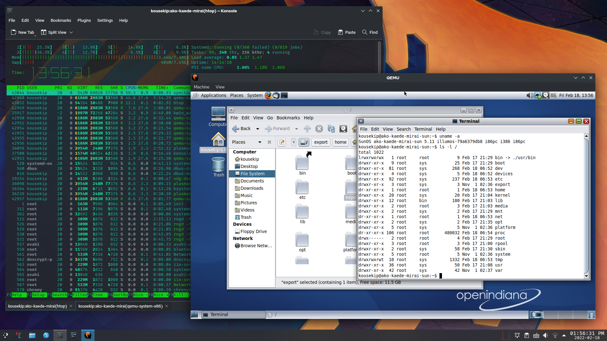607x341 pixels.
Task: Expand the Places dropdown in the Caja sidebar
Action: tap(260, 142)
